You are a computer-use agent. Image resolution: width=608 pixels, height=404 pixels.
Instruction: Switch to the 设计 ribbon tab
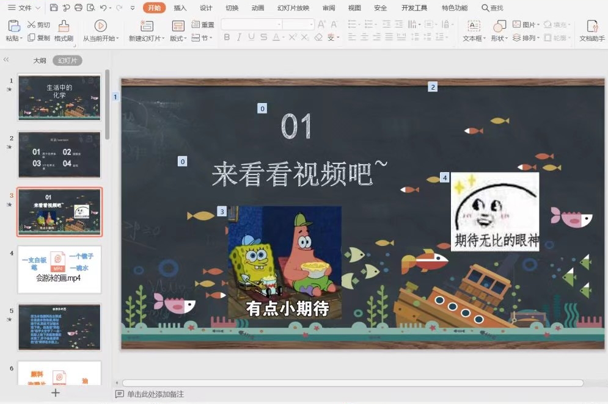click(x=206, y=8)
